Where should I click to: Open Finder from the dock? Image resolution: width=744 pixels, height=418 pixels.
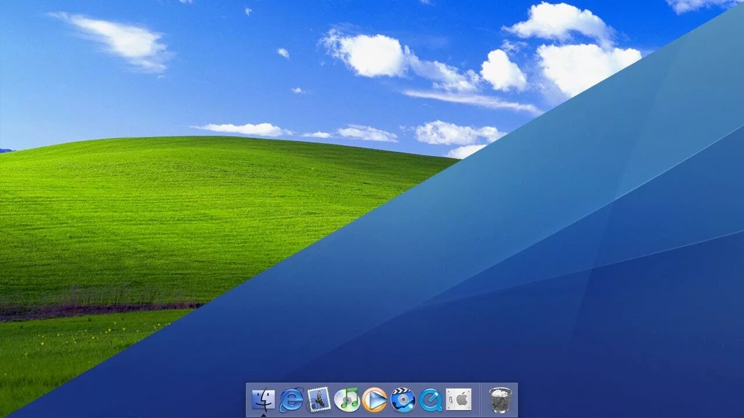[x=263, y=399]
